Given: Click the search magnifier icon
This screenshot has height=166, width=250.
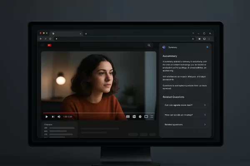Looking at the screenshot, I should pos(149,45).
